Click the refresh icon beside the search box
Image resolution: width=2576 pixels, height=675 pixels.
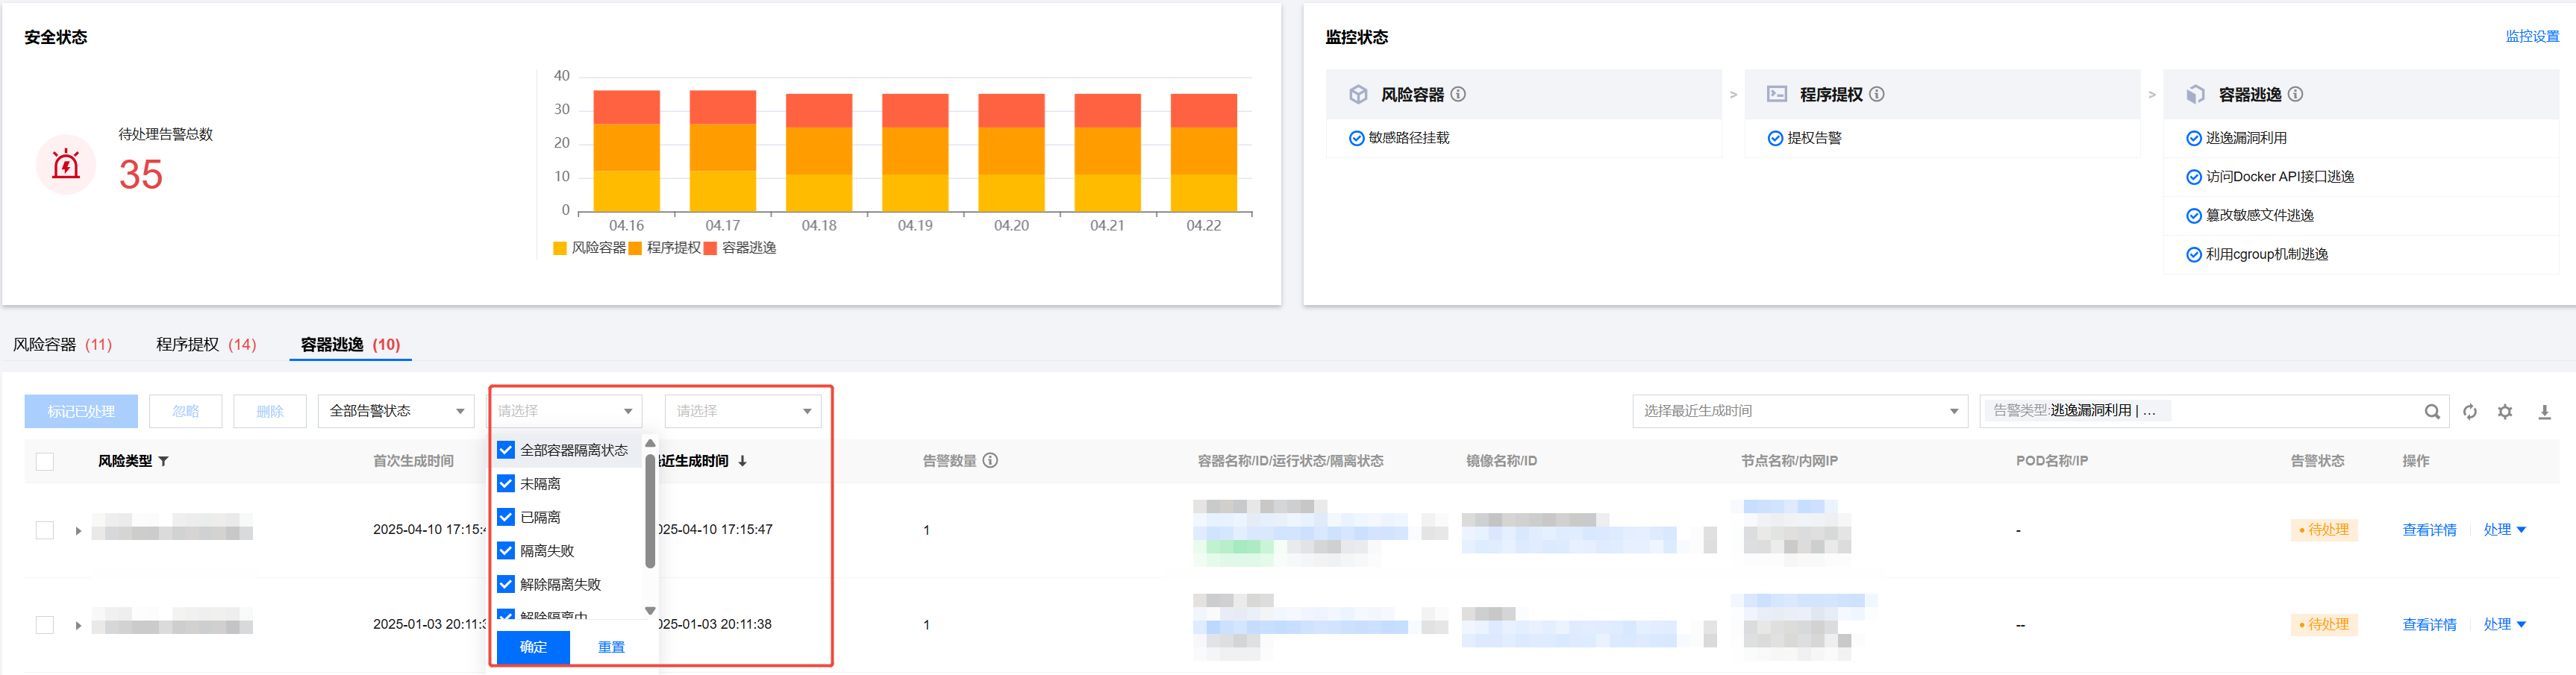pos(2469,412)
